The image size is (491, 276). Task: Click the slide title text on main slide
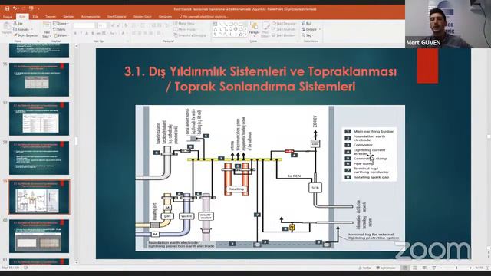260,79
